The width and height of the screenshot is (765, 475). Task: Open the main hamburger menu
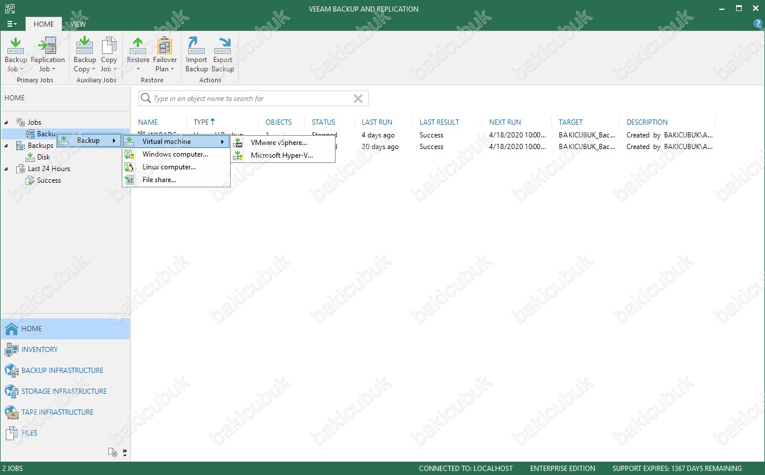[x=12, y=24]
